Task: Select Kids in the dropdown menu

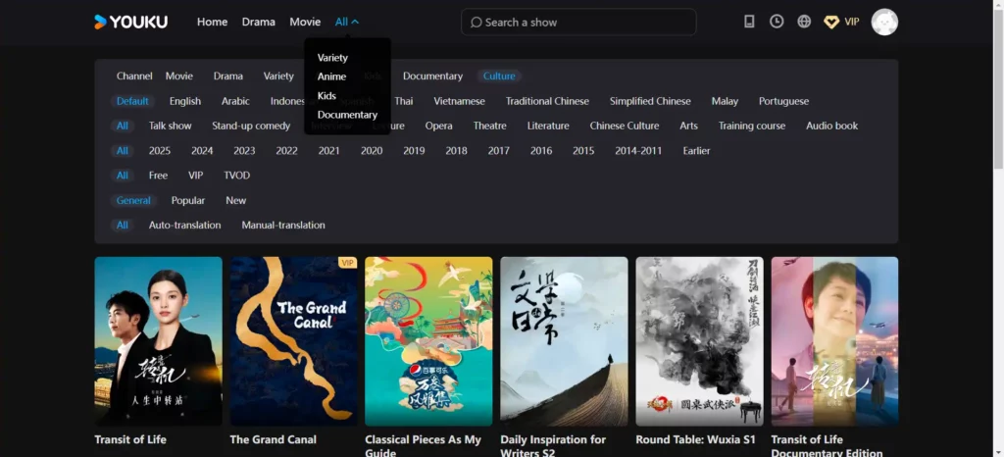Action: pyautogui.click(x=326, y=96)
